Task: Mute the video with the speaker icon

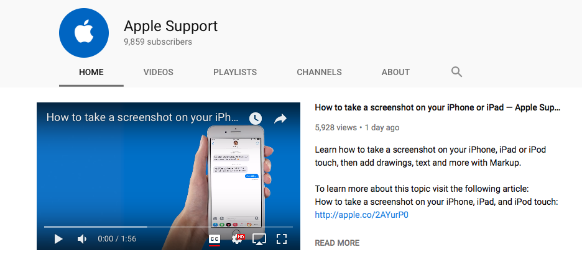Action: pyautogui.click(x=82, y=239)
